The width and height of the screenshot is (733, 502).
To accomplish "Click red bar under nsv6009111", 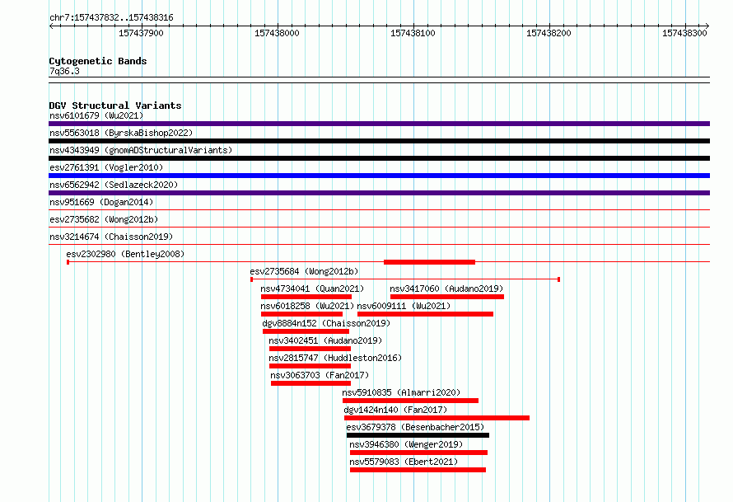I will pos(425,314).
